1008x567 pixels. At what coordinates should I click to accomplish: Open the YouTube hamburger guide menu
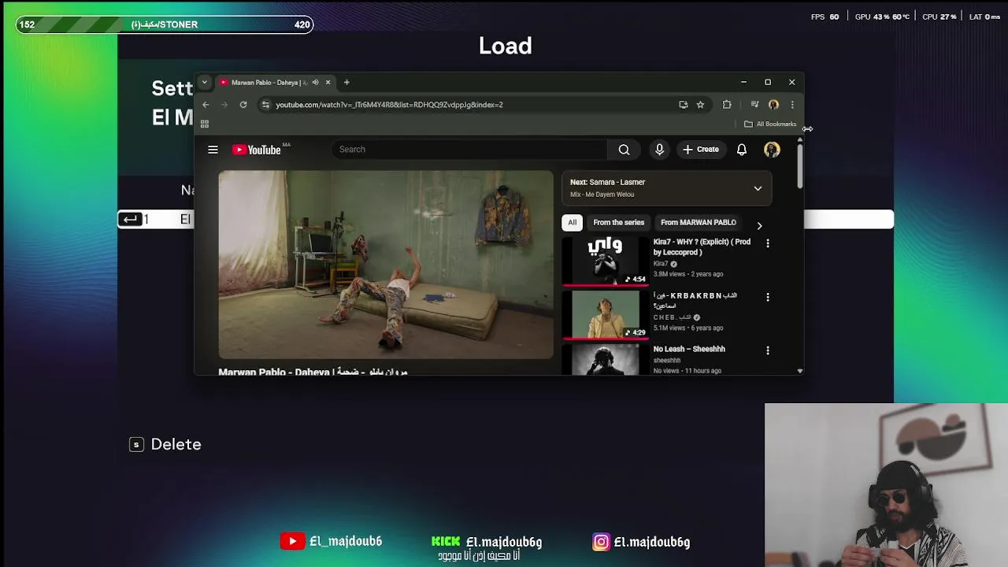click(213, 150)
